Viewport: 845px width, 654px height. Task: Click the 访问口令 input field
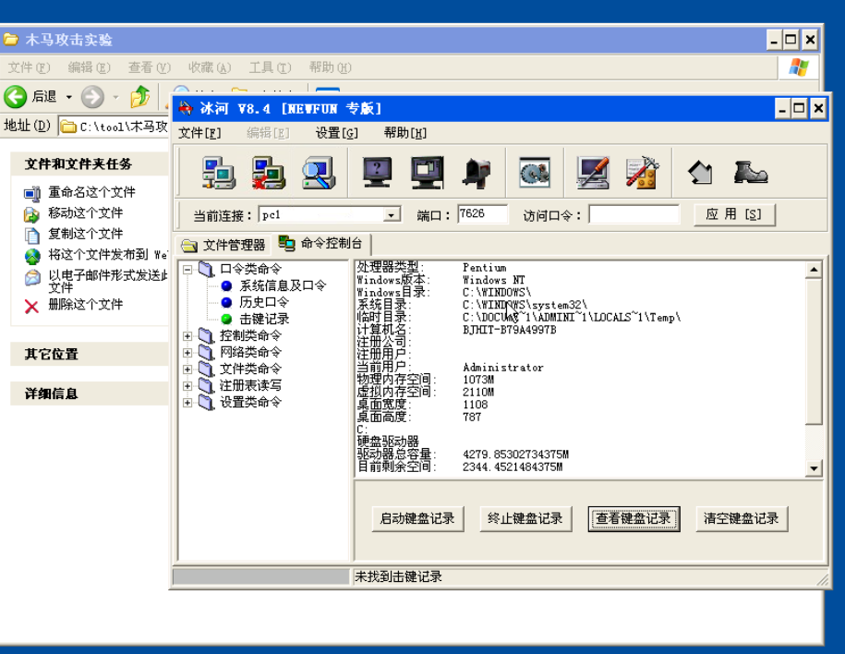[634, 214]
